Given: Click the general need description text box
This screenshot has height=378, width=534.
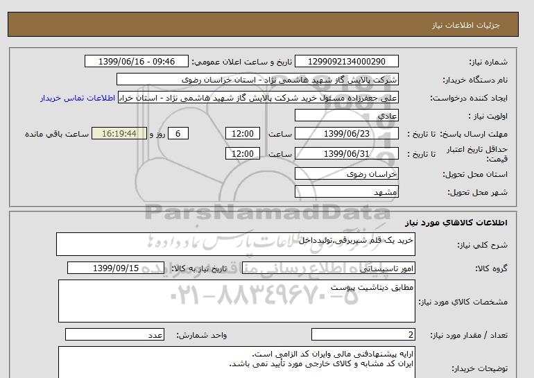Looking at the screenshot, I should click(x=236, y=244).
